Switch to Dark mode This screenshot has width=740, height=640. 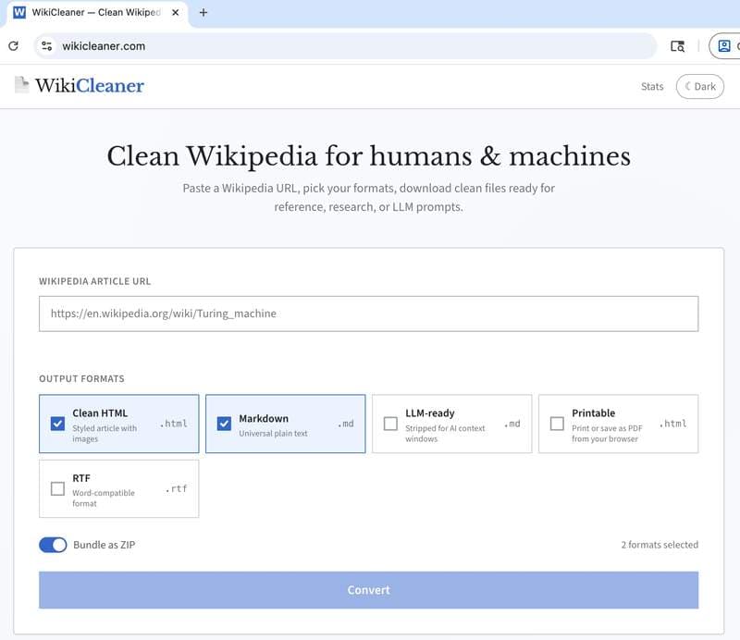click(x=700, y=85)
